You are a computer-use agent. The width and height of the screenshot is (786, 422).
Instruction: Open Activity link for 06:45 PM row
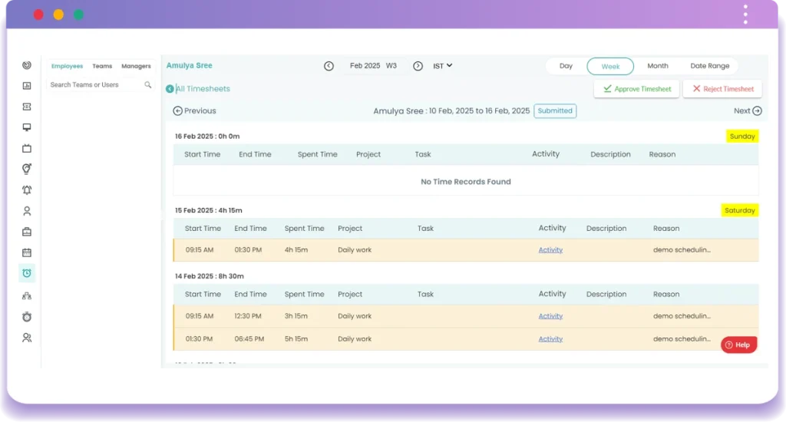point(550,339)
